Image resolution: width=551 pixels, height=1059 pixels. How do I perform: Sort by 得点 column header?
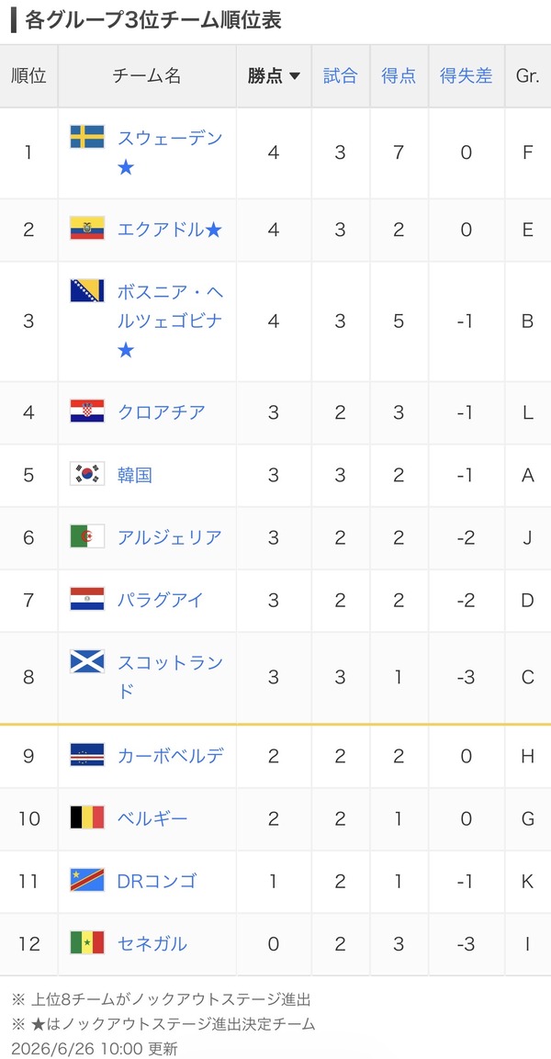coord(399,75)
